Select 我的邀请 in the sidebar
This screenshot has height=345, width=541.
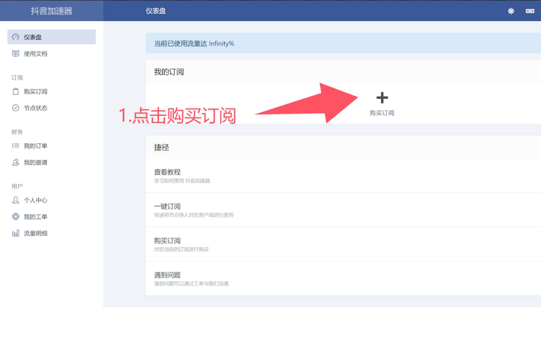pyautogui.click(x=52, y=162)
